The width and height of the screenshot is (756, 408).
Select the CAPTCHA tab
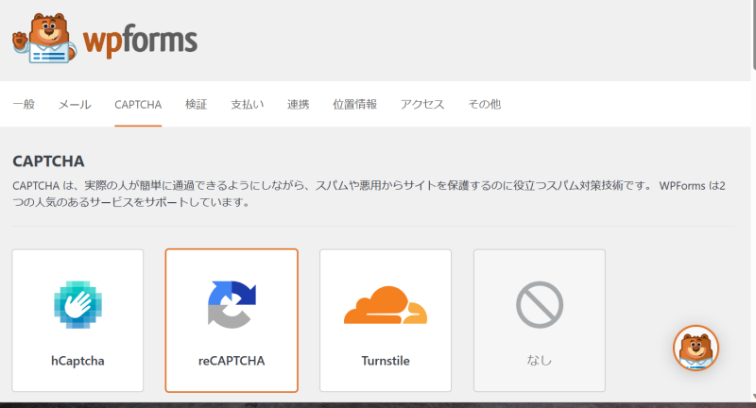click(x=138, y=104)
